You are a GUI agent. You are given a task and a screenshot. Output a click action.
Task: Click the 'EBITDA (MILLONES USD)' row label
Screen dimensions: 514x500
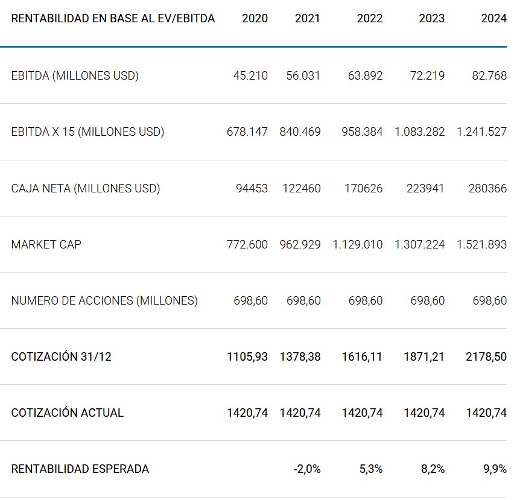[75, 75]
